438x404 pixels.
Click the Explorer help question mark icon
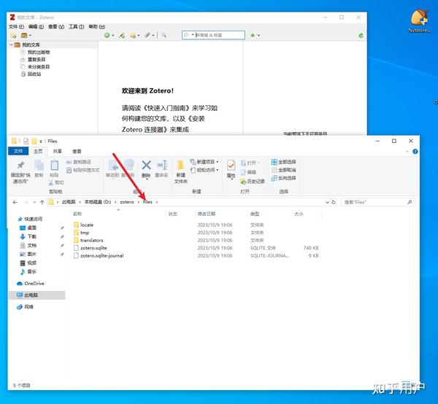tap(415, 152)
